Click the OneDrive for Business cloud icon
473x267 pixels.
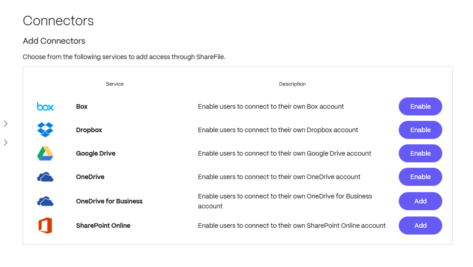45,201
